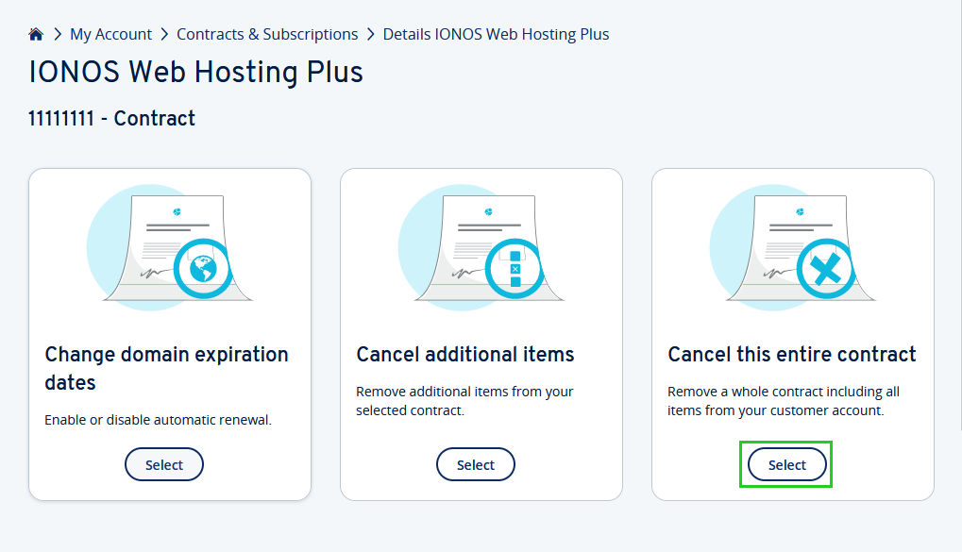Click the IONOS Web Hosting Plus page title
962x552 pixels.
pyautogui.click(x=196, y=73)
